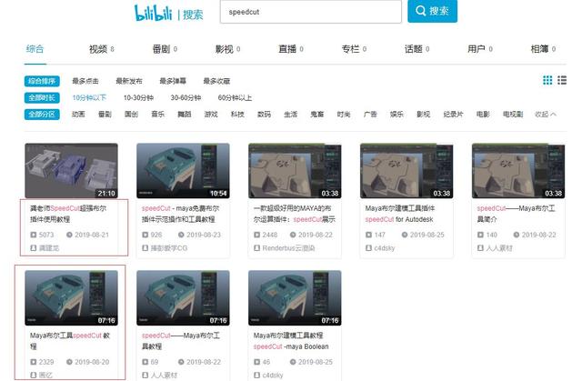This screenshot has height=381, width=582.
Task: Open speedCut——Maya布尔工具教程 video title
Action: coord(181,341)
